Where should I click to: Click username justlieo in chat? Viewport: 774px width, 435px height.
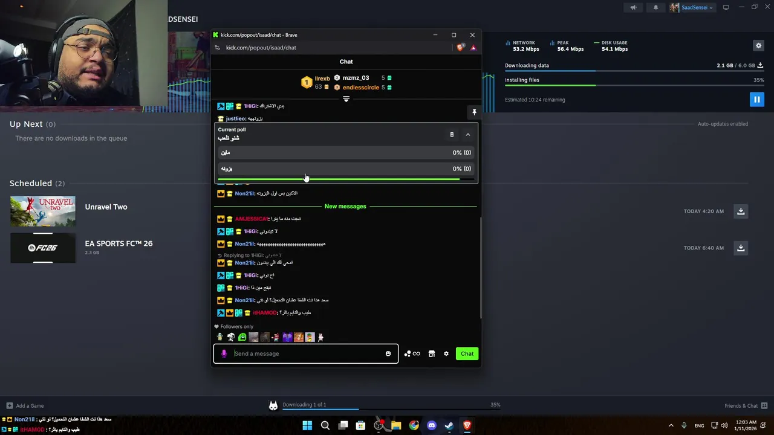235,119
